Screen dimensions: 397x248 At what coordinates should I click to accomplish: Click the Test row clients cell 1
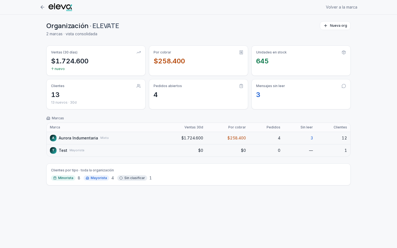click(x=346, y=150)
